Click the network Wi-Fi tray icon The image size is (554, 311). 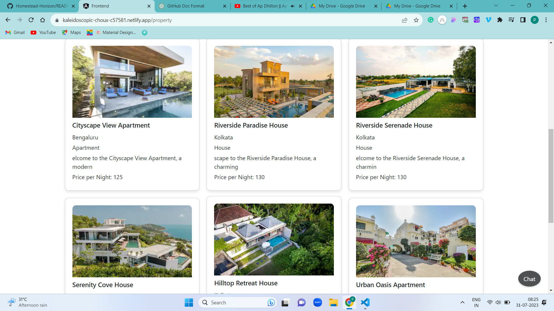coord(490,302)
